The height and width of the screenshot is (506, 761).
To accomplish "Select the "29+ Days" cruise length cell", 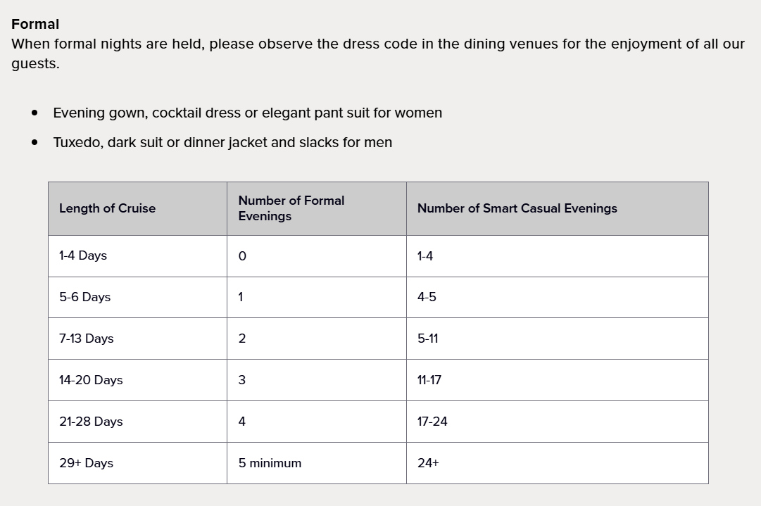I will 87,463.
